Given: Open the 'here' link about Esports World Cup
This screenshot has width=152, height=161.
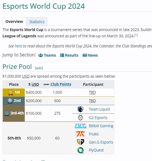Looking at the screenshot, I should pos(18,46).
